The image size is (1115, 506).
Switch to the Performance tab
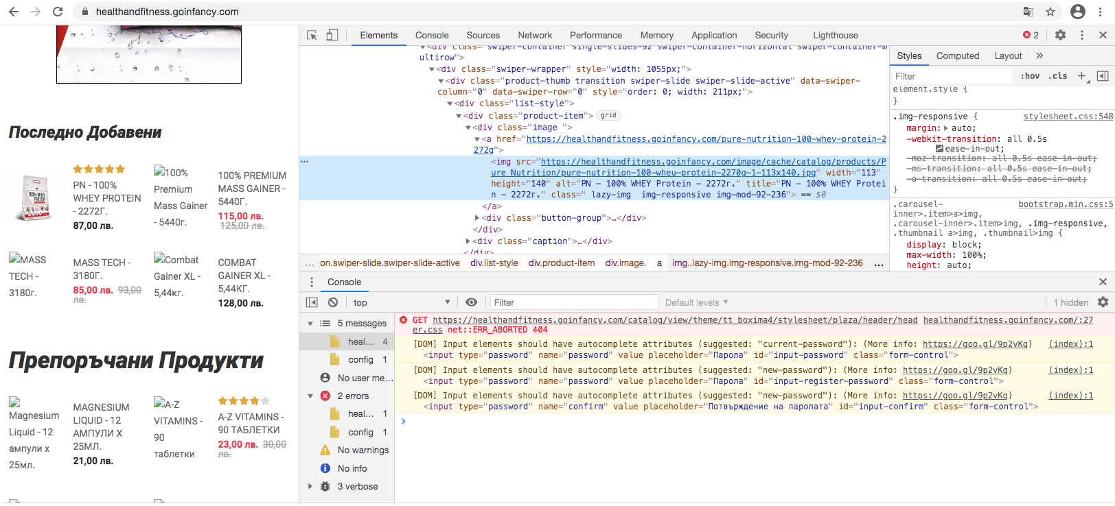[x=596, y=35]
